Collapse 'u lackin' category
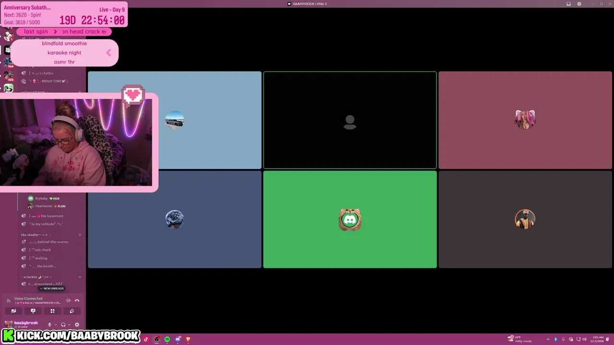Image resolution: width=614 pixels, height=345 pixels. tap(36, 277)
